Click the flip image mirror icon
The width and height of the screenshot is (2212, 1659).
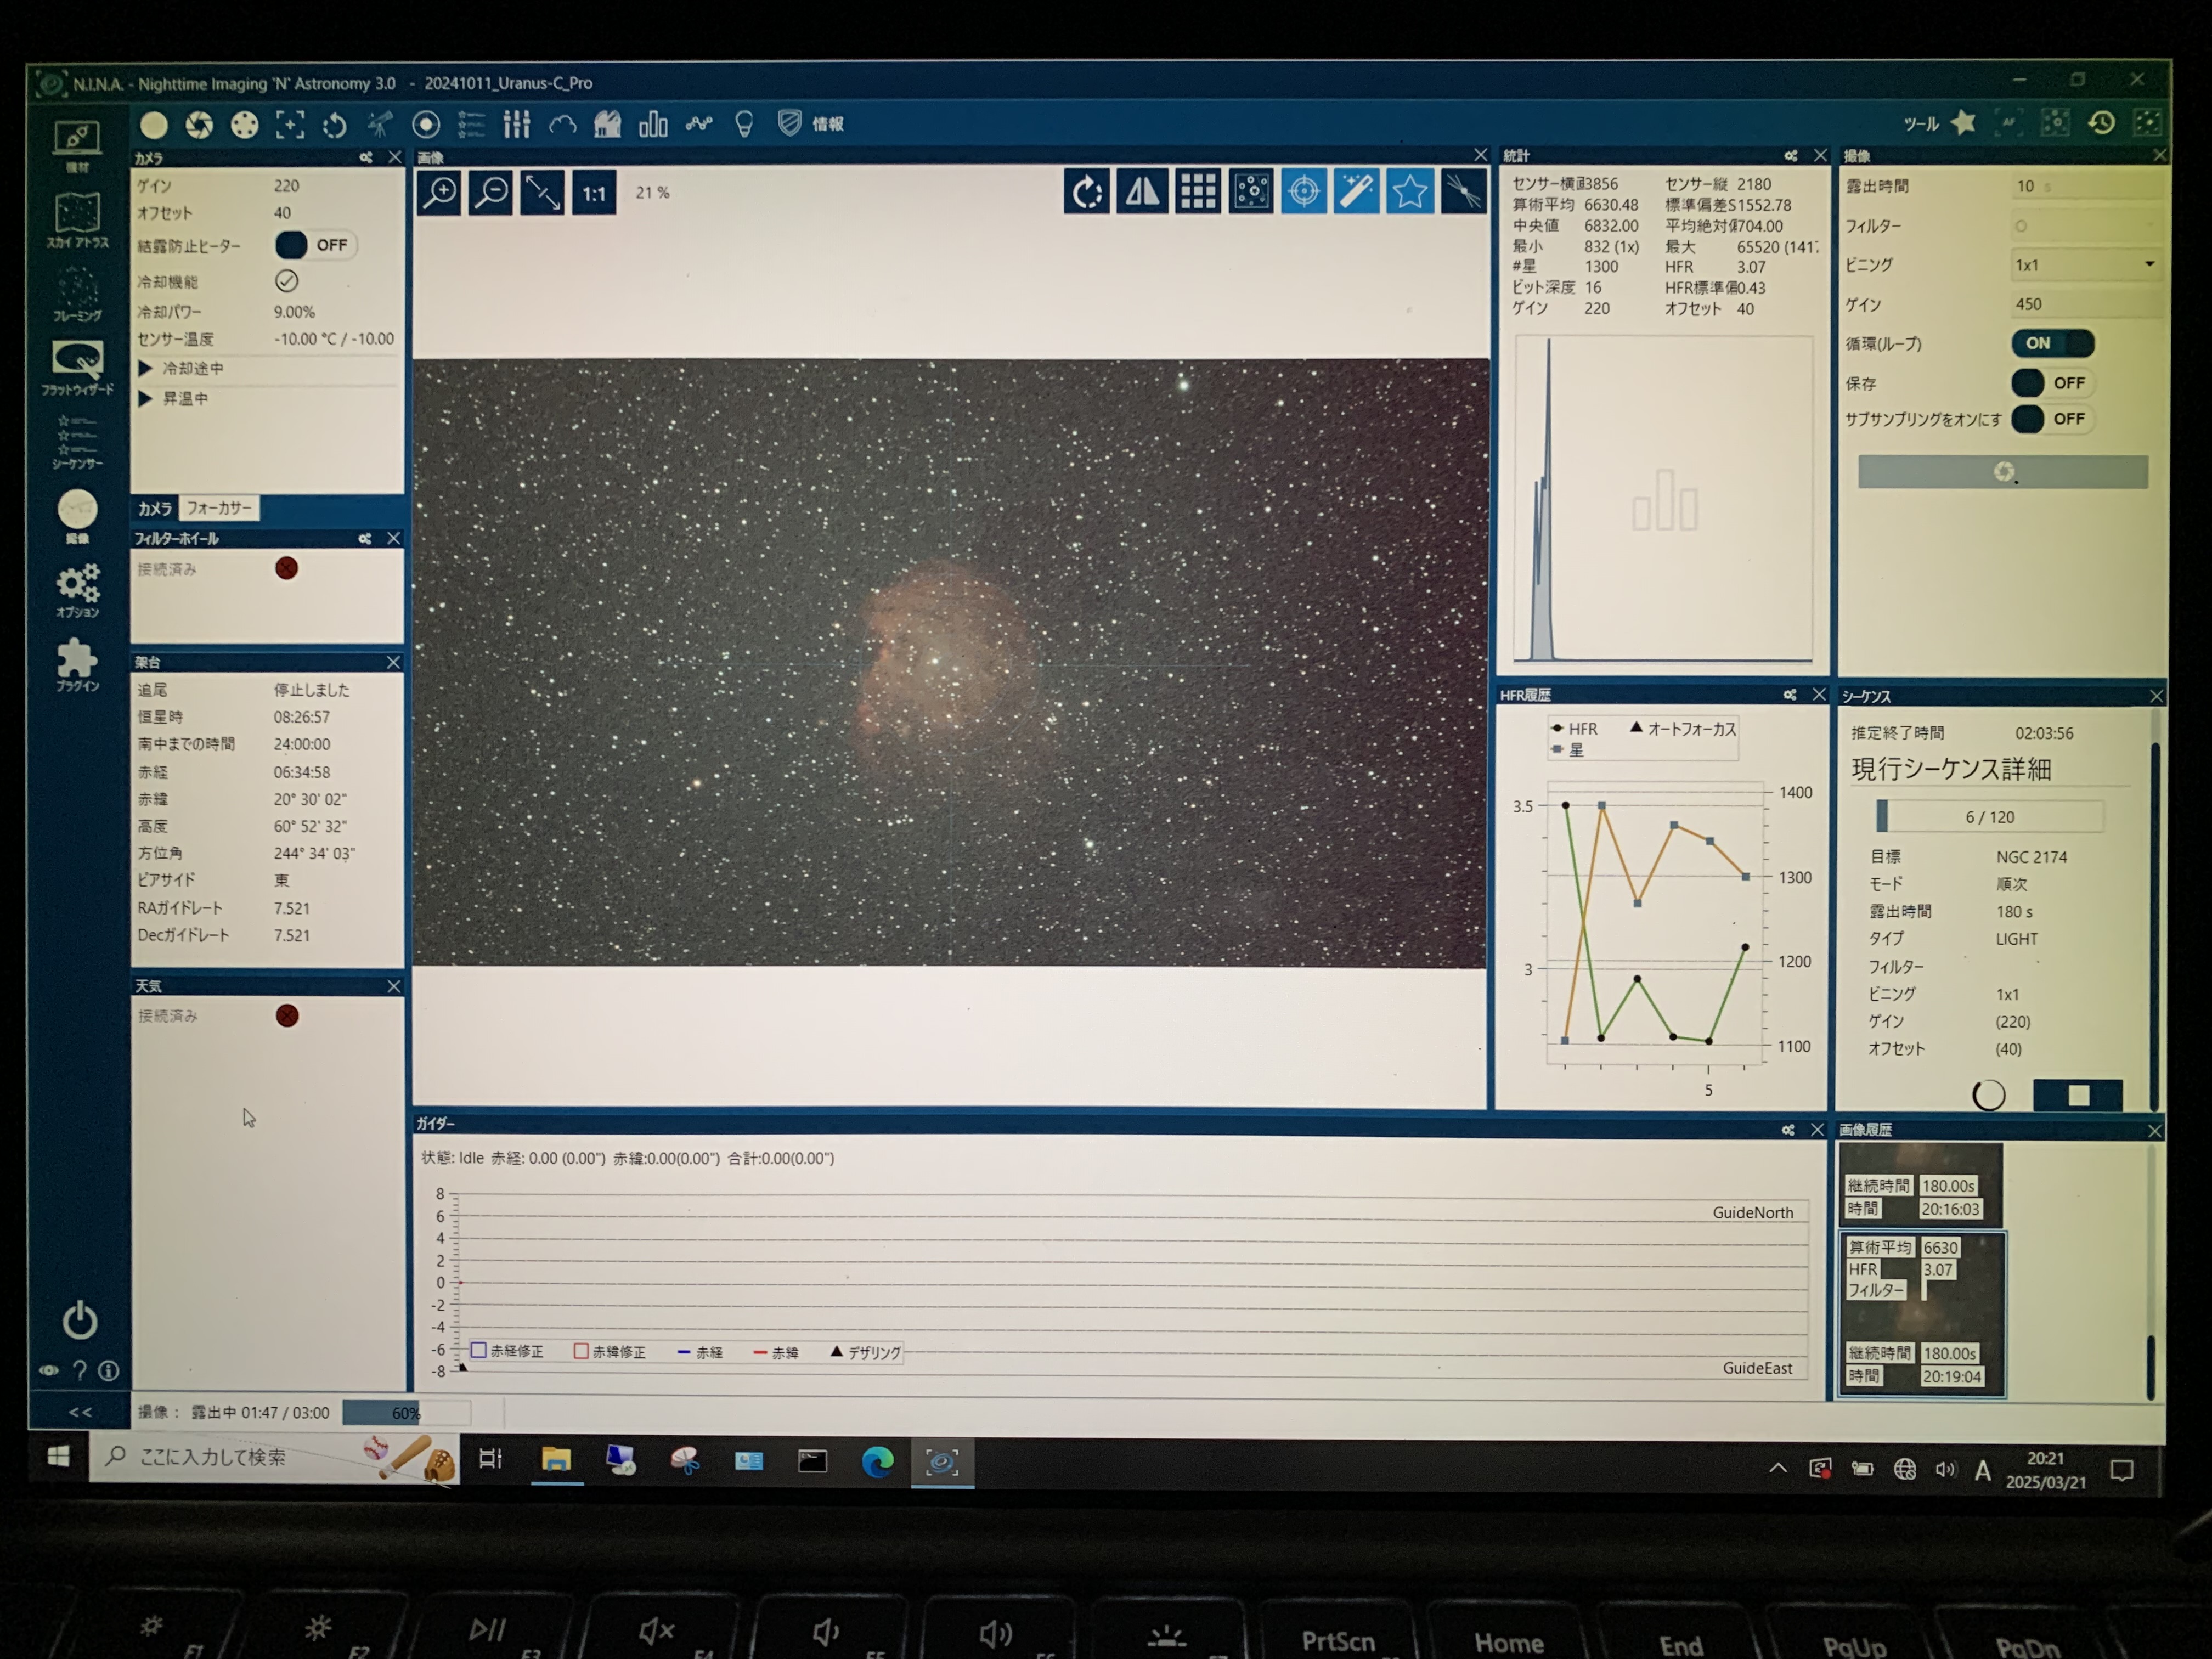(1142, 191)
